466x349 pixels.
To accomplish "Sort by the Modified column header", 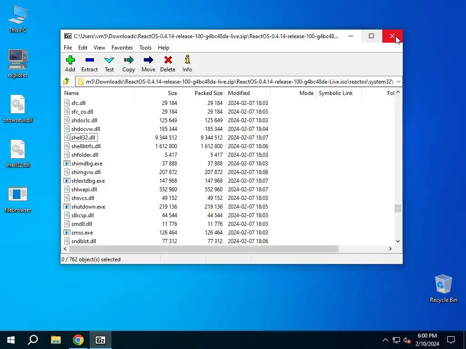I will (x=248, y=93).
